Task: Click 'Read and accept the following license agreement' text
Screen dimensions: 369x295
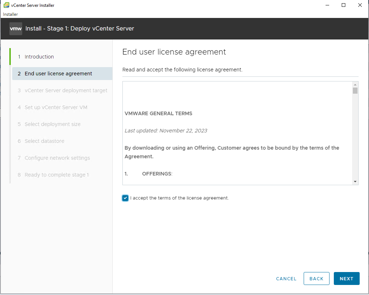Action: tap(182, 70)
